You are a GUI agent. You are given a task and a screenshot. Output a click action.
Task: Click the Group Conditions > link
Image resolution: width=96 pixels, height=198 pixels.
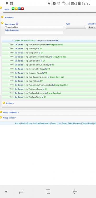coord(11,112)
